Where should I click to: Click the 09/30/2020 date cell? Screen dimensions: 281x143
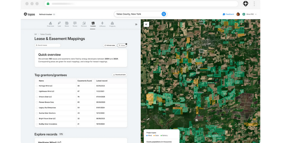101,102
